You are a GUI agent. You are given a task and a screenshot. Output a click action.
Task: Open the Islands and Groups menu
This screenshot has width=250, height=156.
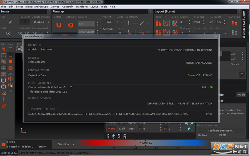point(36,7)
